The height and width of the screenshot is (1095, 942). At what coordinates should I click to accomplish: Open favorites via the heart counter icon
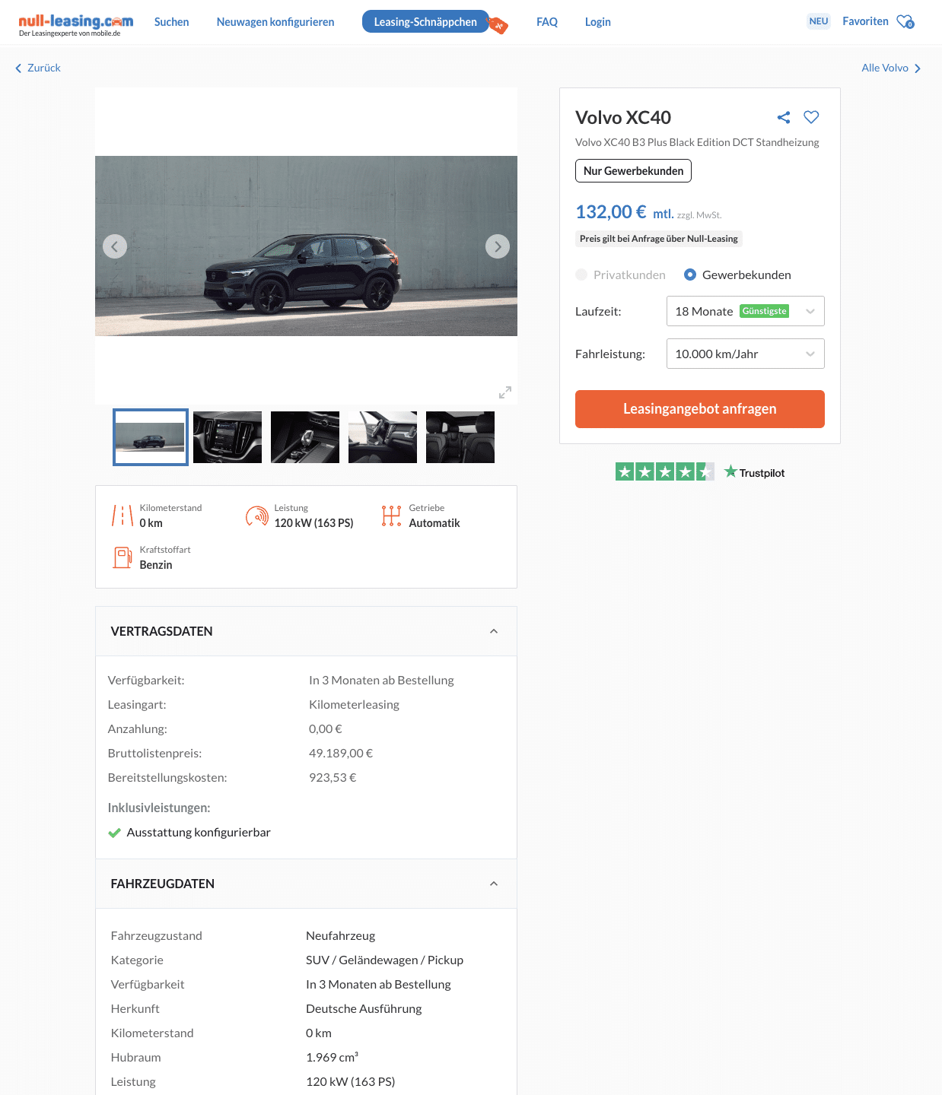[x=905, y=22]
